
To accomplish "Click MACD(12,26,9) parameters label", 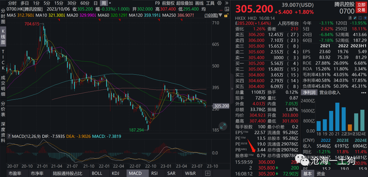I will pos(27,136).
